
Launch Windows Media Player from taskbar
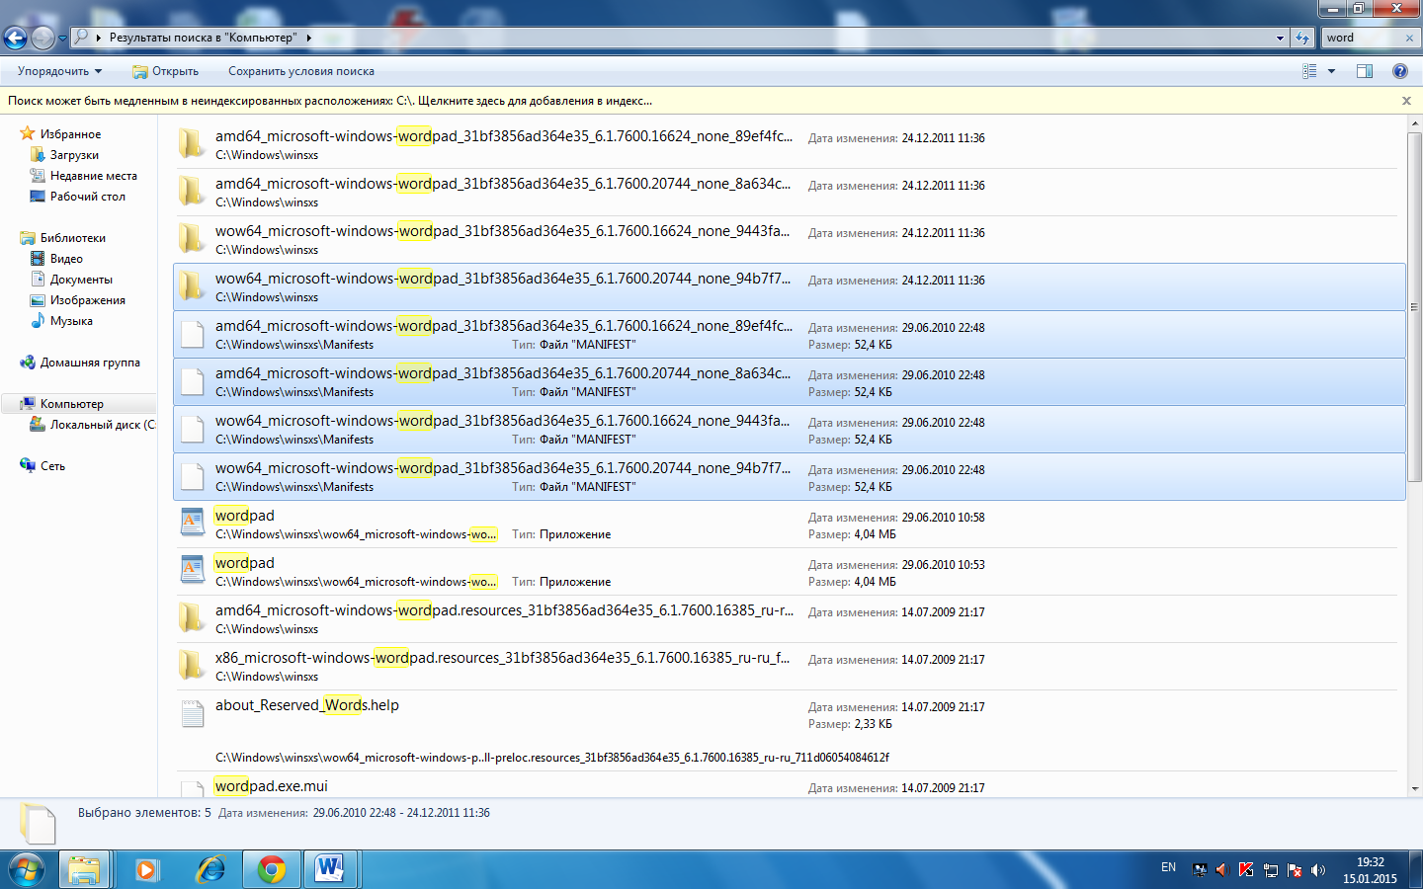146,870
